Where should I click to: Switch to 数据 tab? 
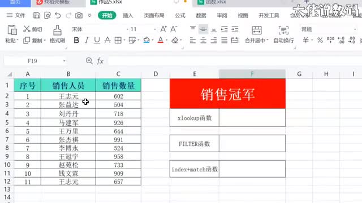[201, 15]
